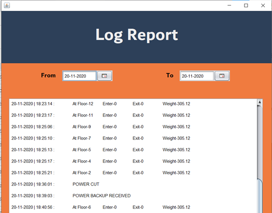The height and width of the screenshot is (213, 272).
Task: Click 'Weight-305.12' in the Floor-6 row
Action: 176,207
